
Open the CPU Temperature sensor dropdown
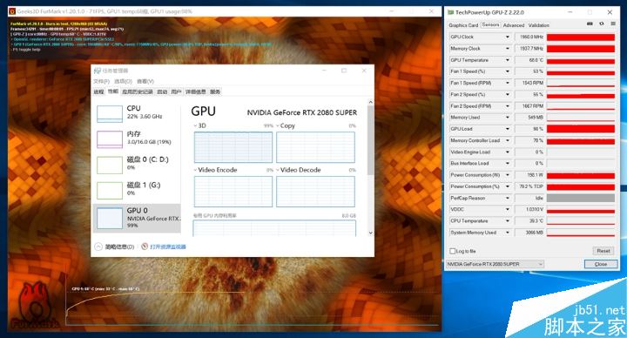point(508,220)
